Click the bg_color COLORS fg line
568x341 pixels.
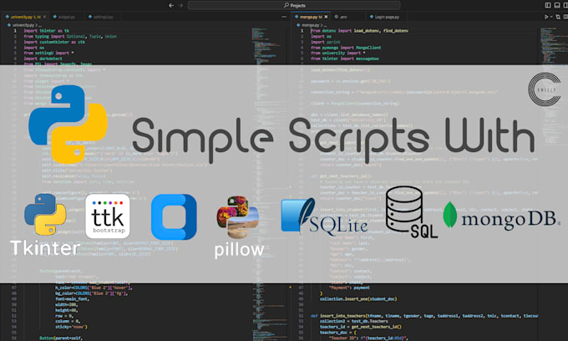(91, 293)
